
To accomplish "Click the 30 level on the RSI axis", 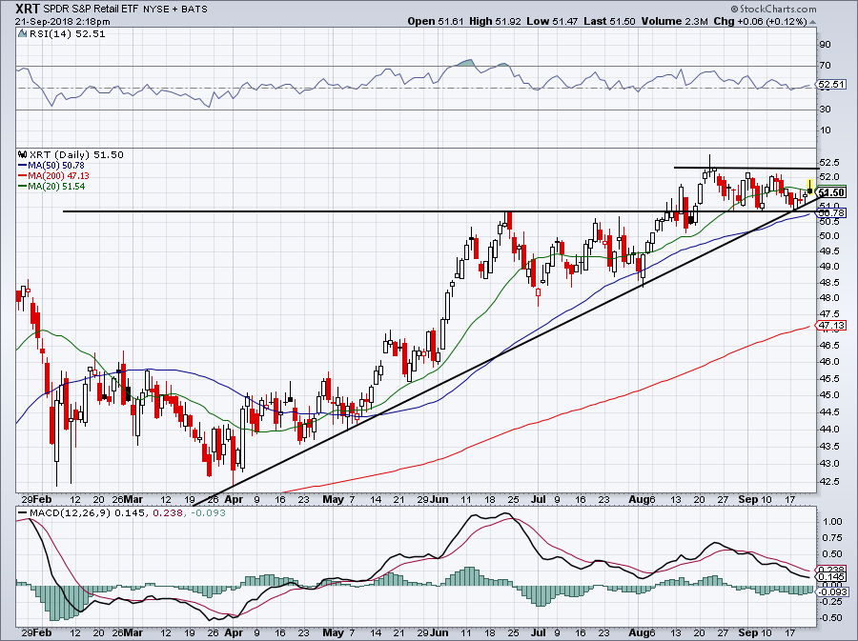I will (826, 110).
